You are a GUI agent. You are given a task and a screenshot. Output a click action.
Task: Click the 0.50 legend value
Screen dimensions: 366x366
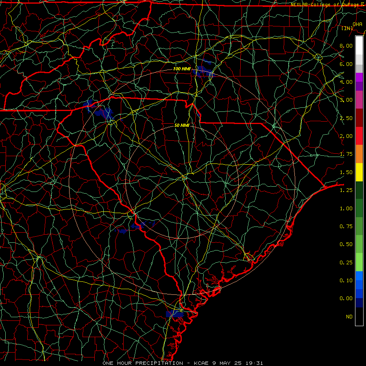point(346,244)
